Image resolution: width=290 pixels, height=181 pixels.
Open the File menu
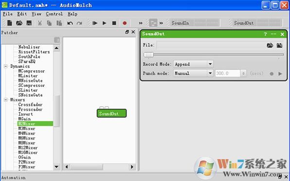coord(8,14)
